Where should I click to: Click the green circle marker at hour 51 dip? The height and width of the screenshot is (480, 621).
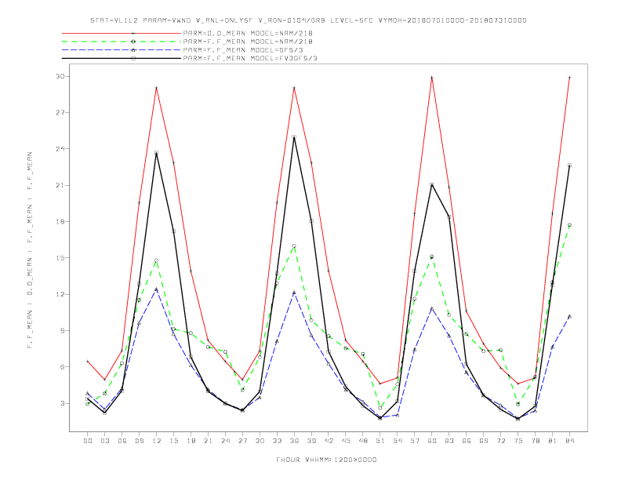[x=380, y=408]
